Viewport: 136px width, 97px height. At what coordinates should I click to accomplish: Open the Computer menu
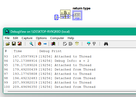[x=57, y=38]
